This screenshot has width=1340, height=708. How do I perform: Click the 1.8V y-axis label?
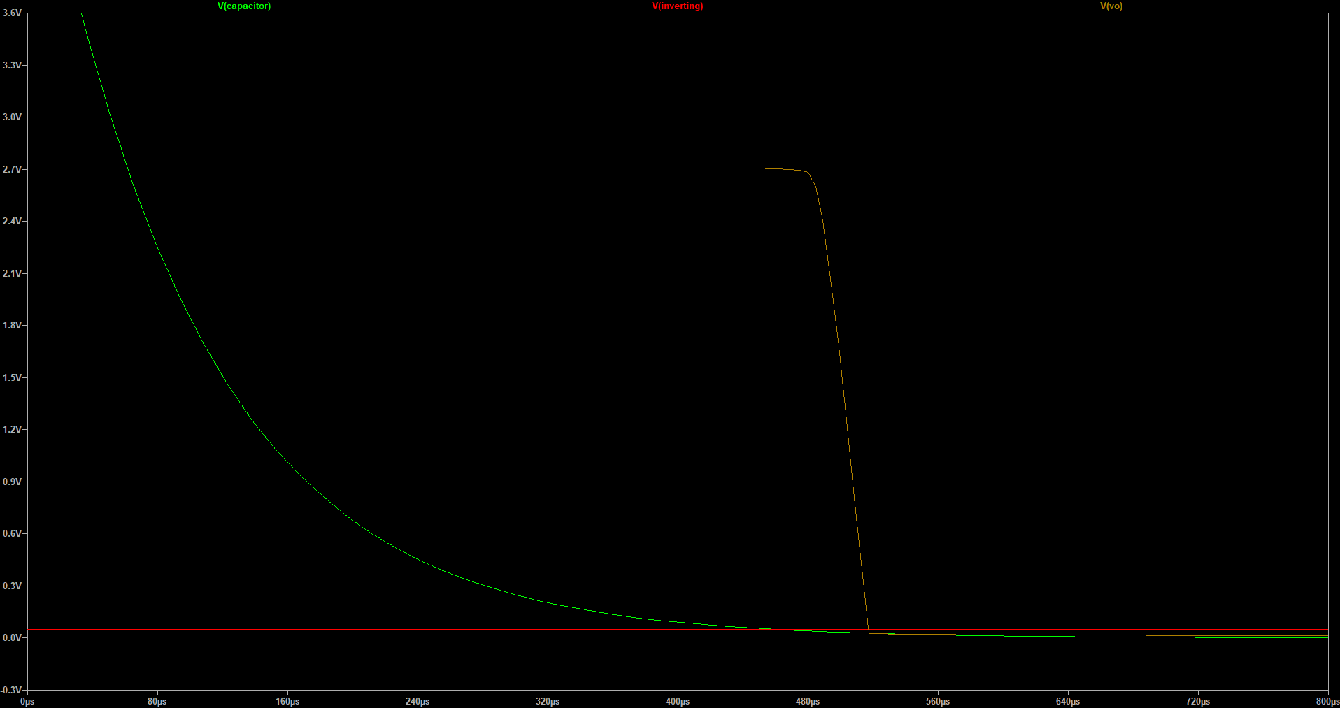[x=12, y=325]
